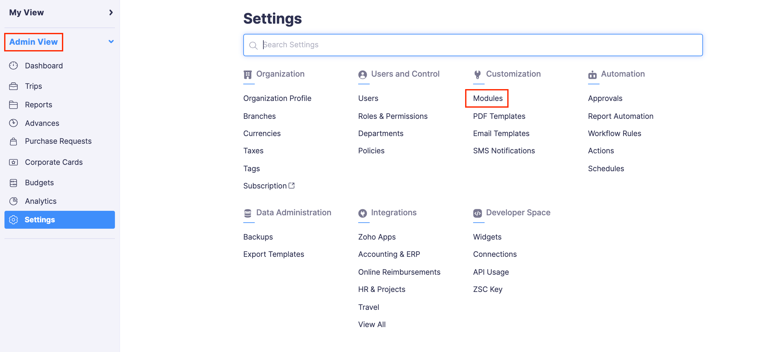Viewport: 770px width, 352px height.
Task: Expand the My View chevron
Action: pos(111,12)
